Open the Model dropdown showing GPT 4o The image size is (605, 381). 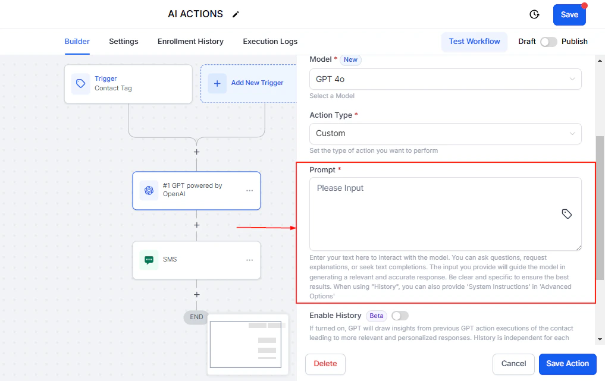pos(445,78)
